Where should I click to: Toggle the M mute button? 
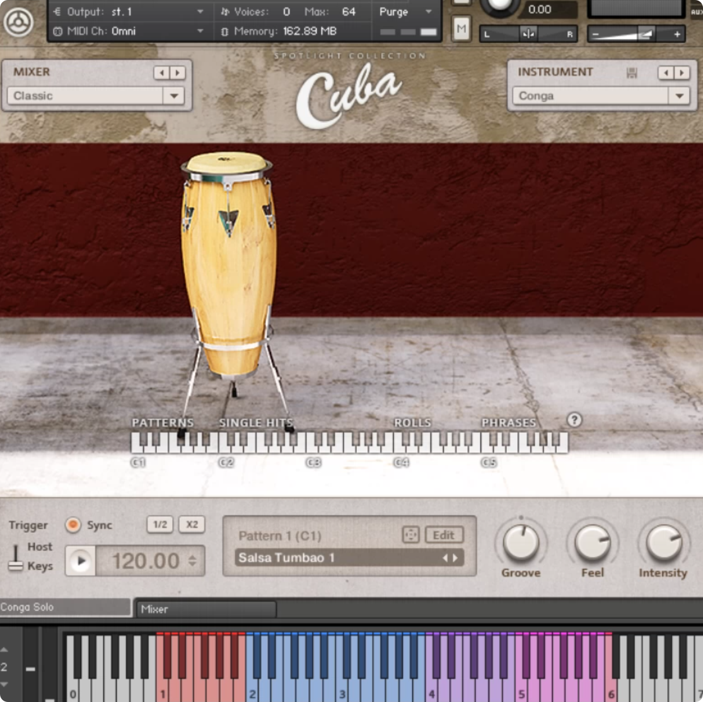coord(462,29)
